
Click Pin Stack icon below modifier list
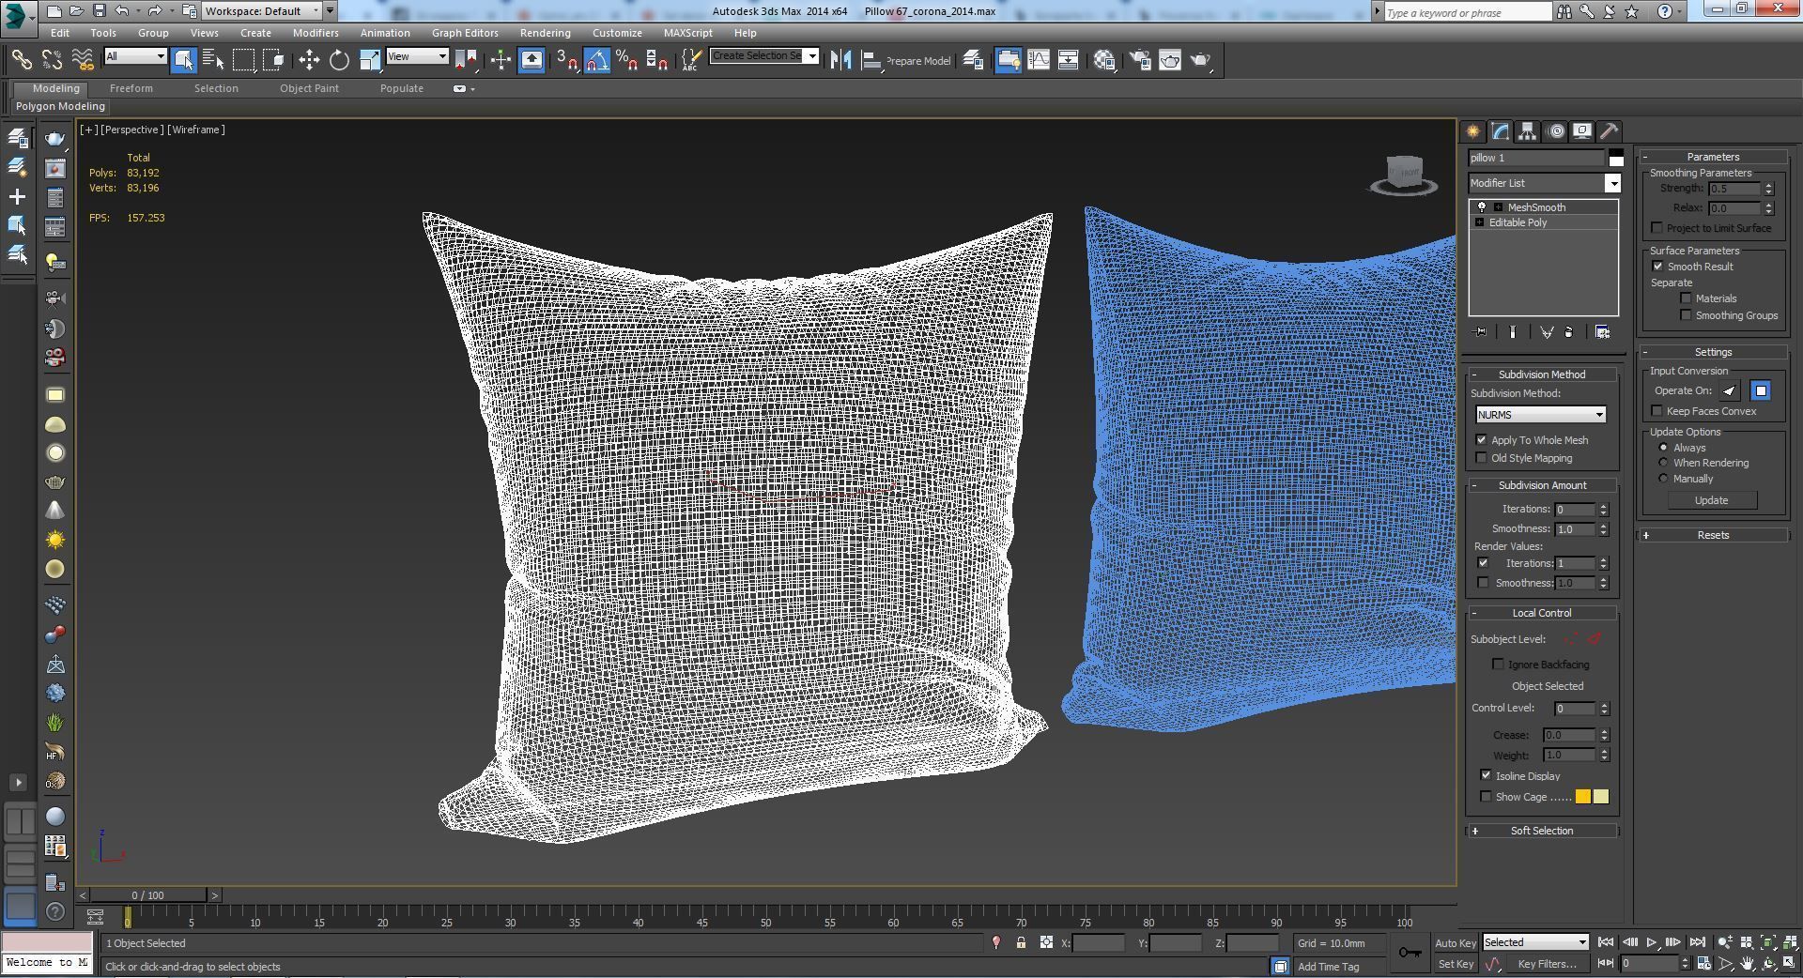pos(1481,332)
